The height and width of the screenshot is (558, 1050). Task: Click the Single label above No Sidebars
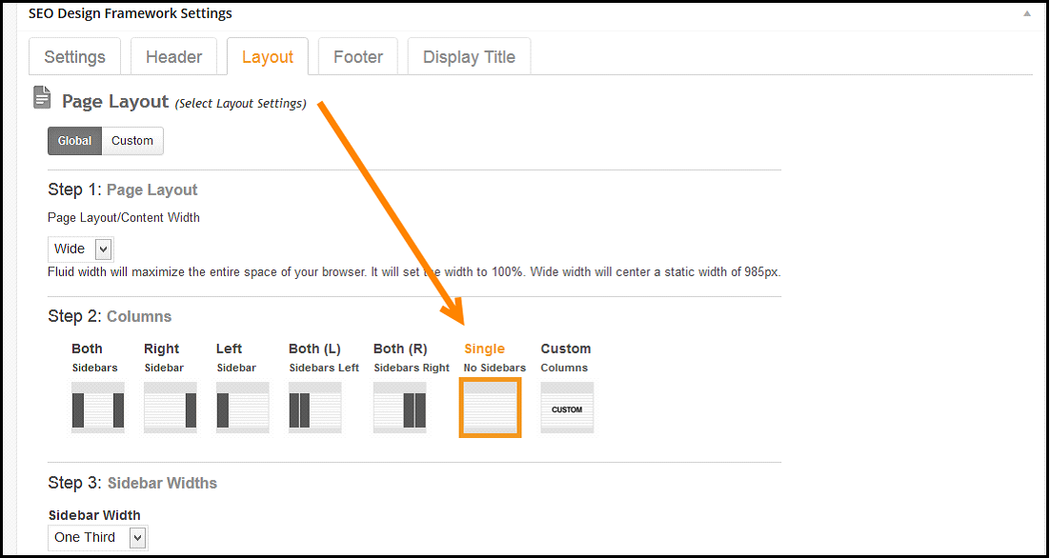coord(484,349)
